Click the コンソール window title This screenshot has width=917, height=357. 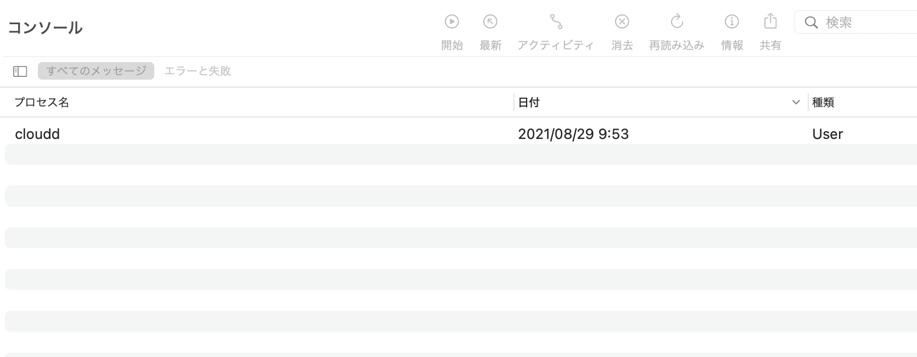[x=46, y=27]
